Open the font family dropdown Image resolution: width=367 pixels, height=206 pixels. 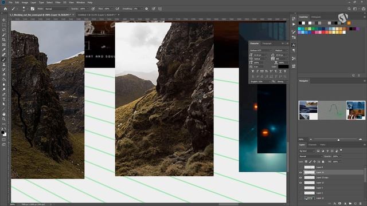point(260,50)
